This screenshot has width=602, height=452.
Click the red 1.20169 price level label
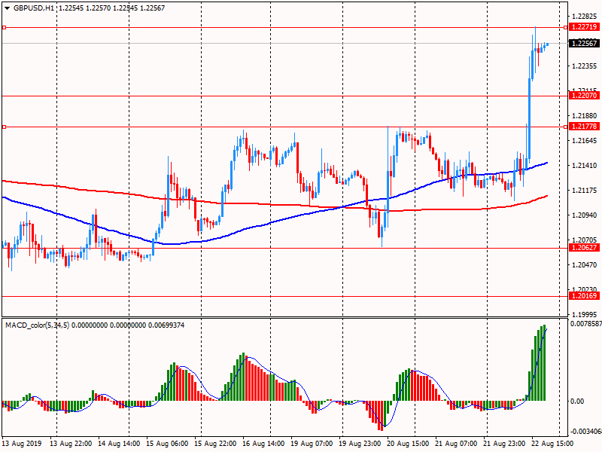[x=584, y=296]
